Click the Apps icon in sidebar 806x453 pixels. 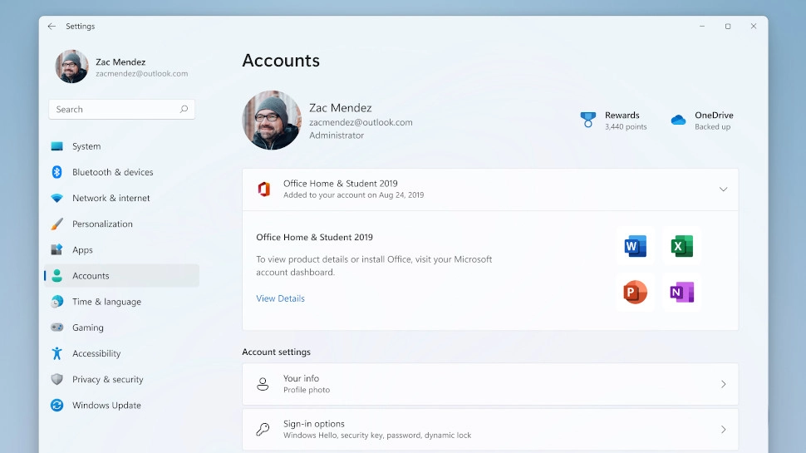(57, 249)
